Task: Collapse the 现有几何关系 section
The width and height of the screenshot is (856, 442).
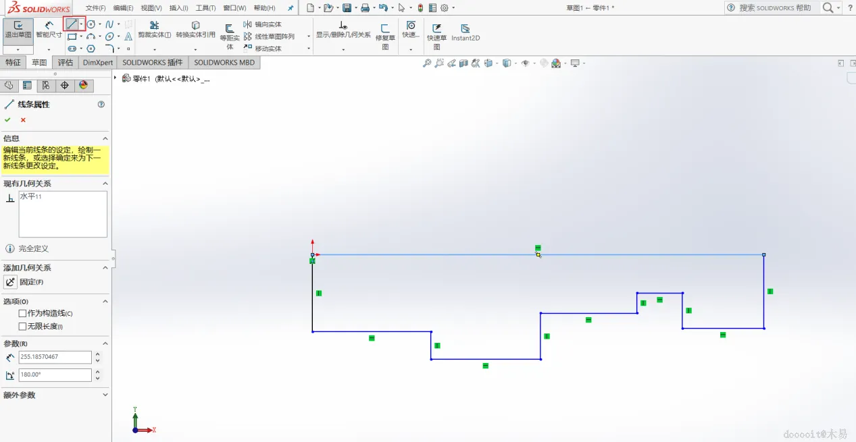Action: pos(105,183)
